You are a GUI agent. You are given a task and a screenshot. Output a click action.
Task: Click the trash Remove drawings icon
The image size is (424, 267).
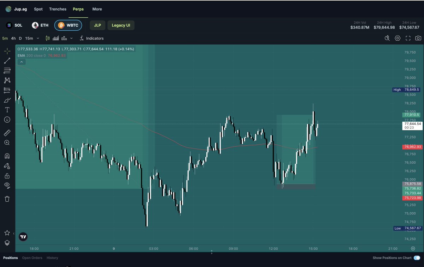(x=7, y=199)
